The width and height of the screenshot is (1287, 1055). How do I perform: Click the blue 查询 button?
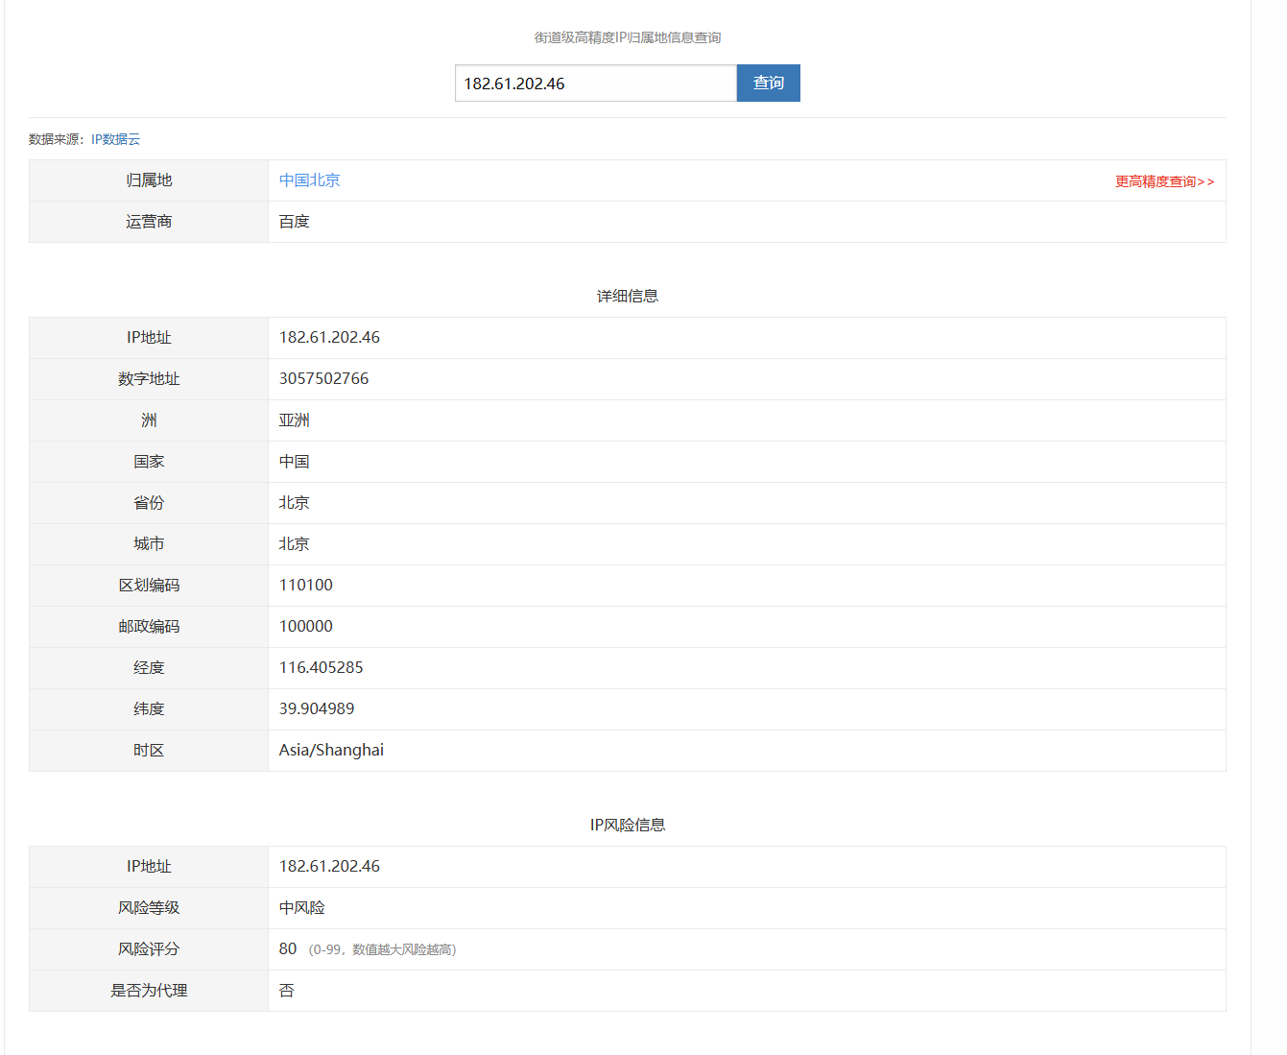(x=769, y=84)
